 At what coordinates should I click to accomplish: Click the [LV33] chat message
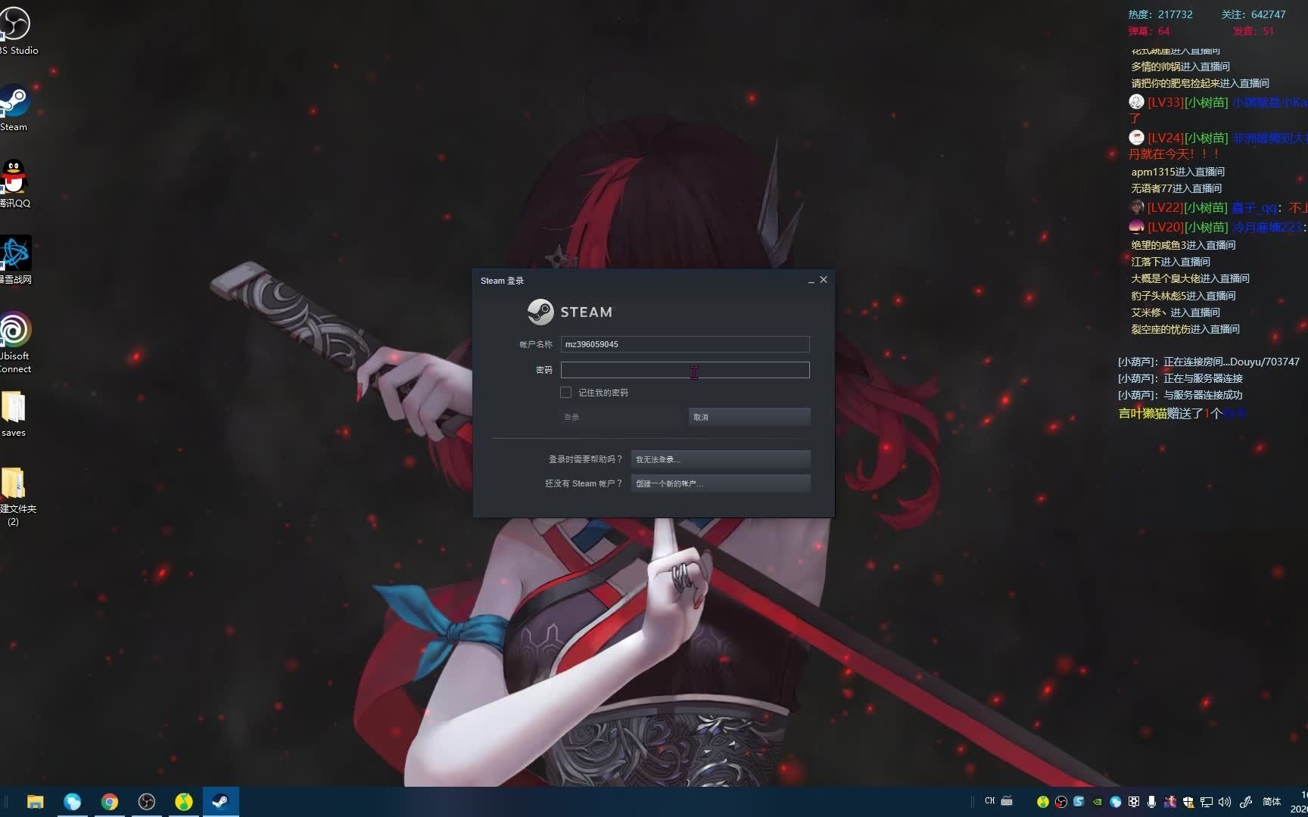pos(1218,109)
